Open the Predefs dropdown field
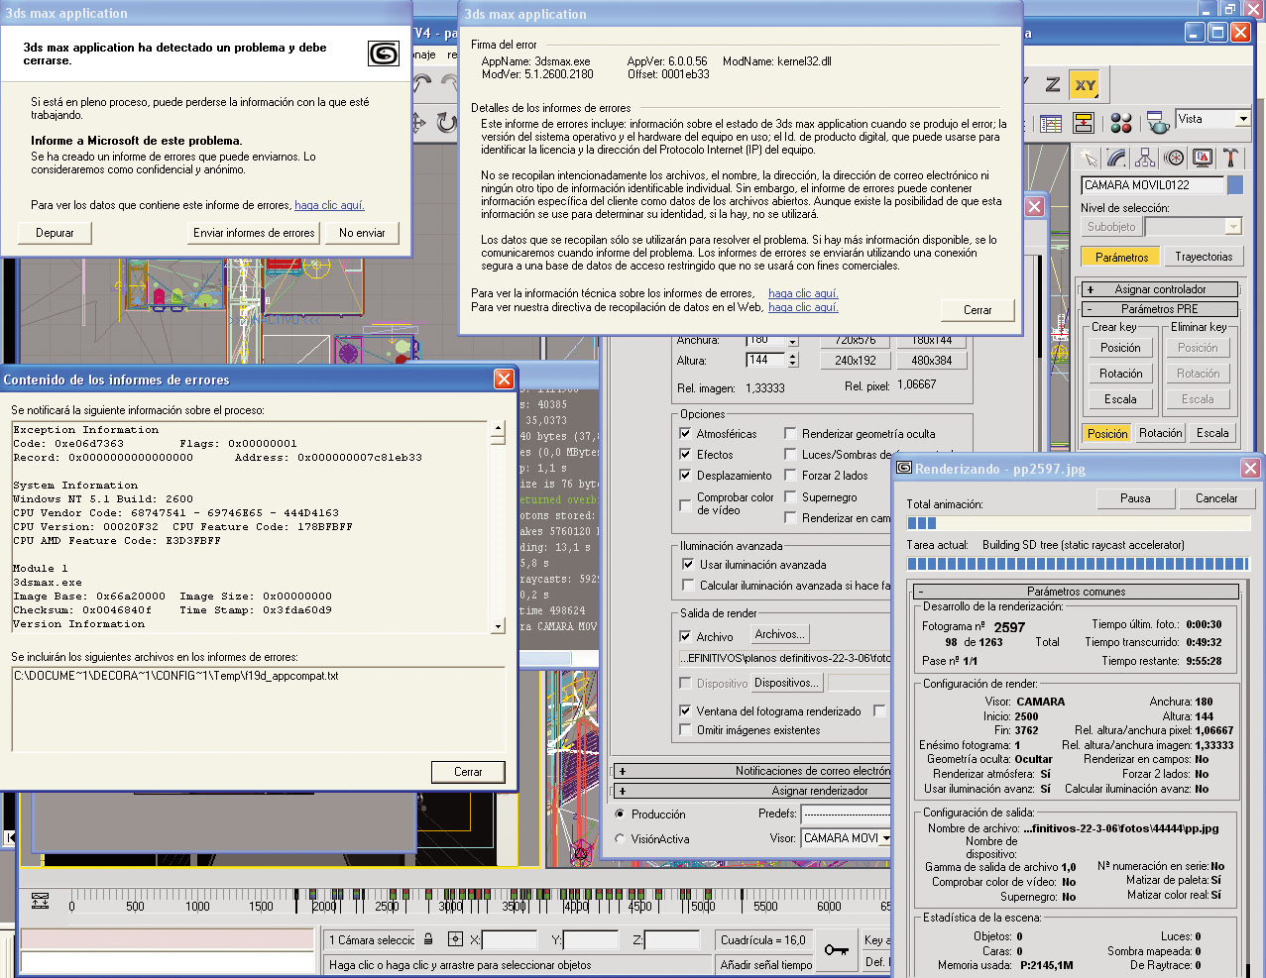 coord(846,814)
